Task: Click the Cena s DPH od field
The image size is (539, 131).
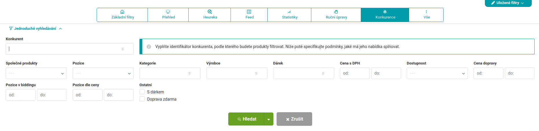Action: coord(355,73)
